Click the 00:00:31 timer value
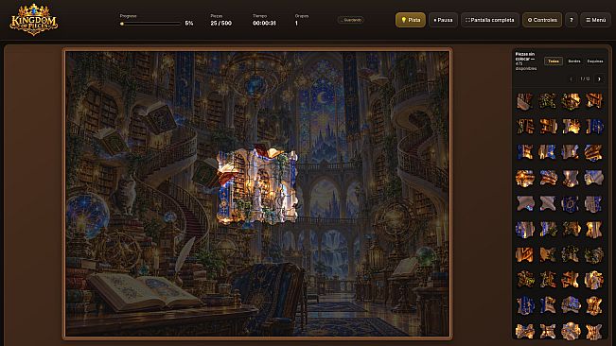The width and height of the screenshot is (616, 346). pos(264,23)
